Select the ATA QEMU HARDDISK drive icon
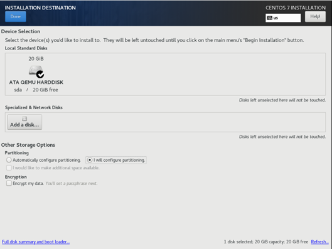 (36, 72)
